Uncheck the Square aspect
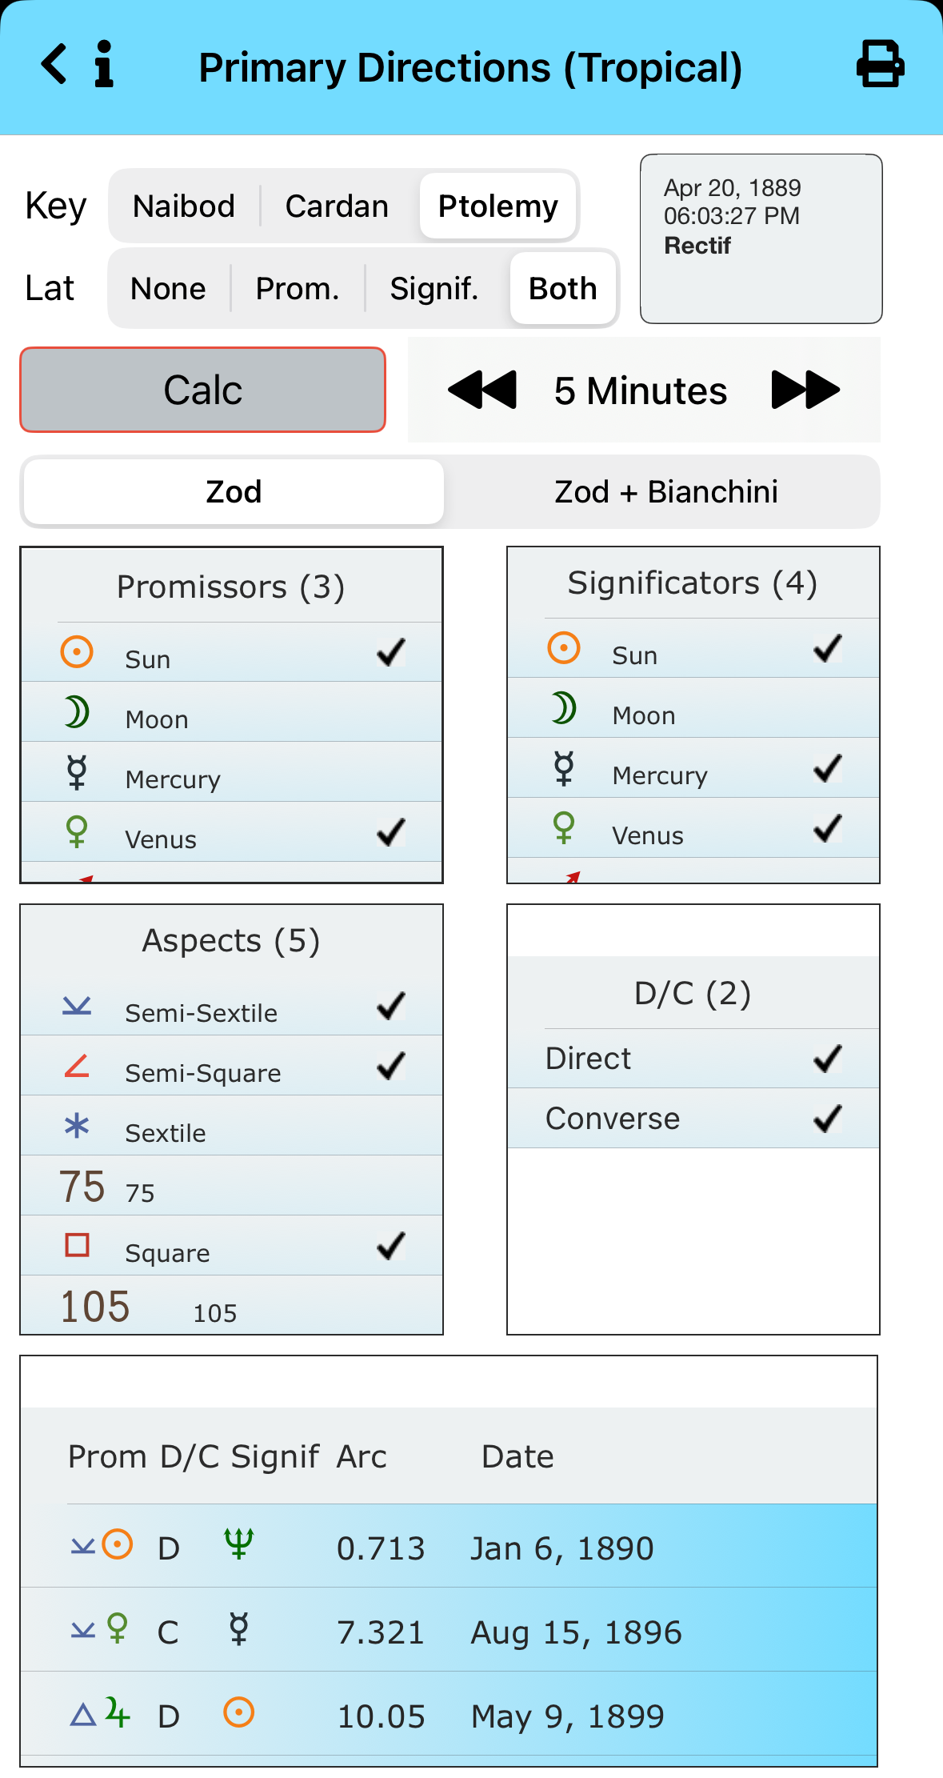 click(x=391, y=1246)
